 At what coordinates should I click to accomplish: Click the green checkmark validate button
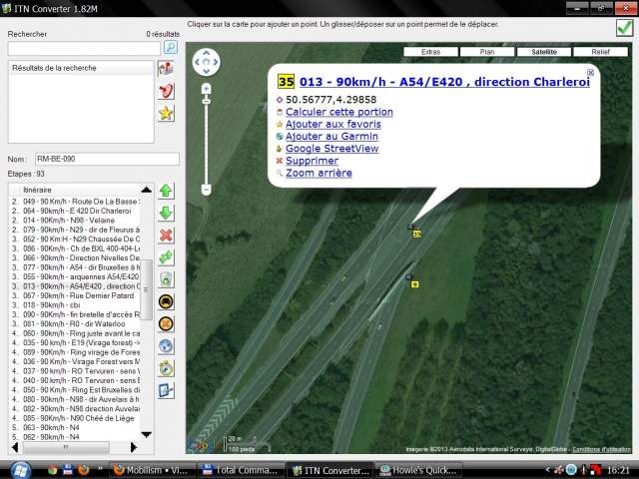point(624,27)
